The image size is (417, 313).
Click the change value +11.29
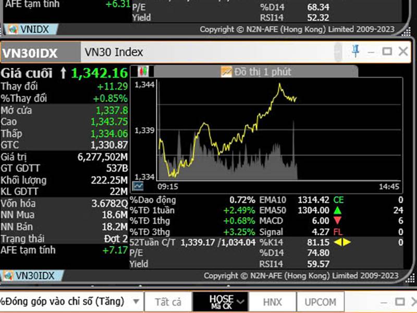[113, 87]
